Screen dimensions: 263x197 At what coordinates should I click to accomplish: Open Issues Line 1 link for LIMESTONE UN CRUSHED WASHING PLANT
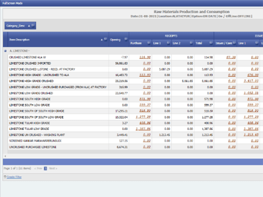[251, 135]
